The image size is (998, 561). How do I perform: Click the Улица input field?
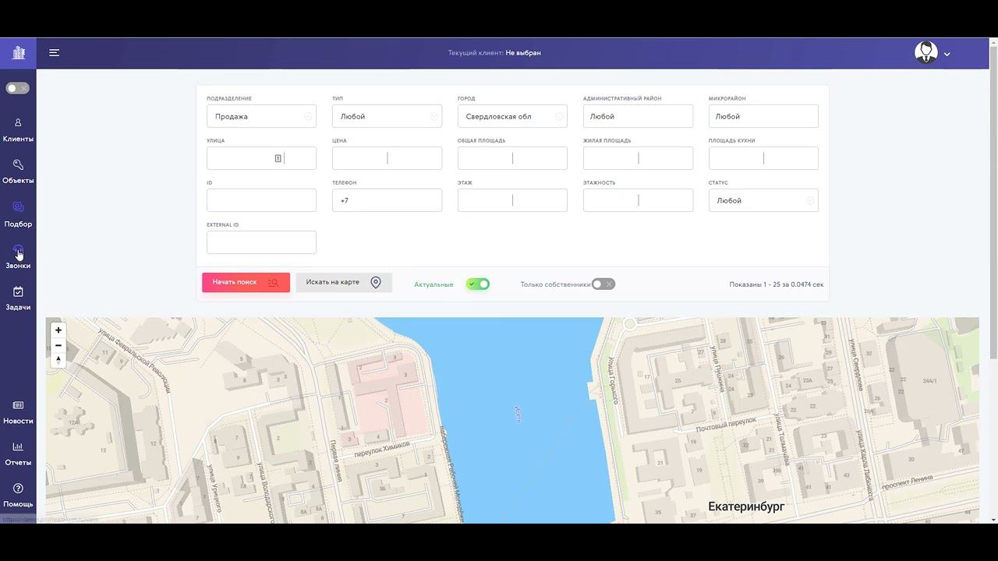[261, 158]
